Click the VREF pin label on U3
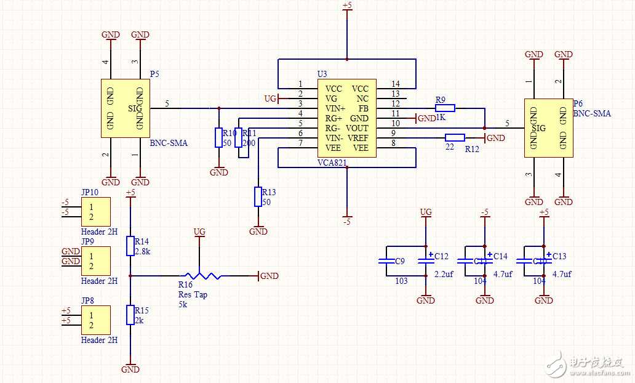 click(x=358, y=138)
